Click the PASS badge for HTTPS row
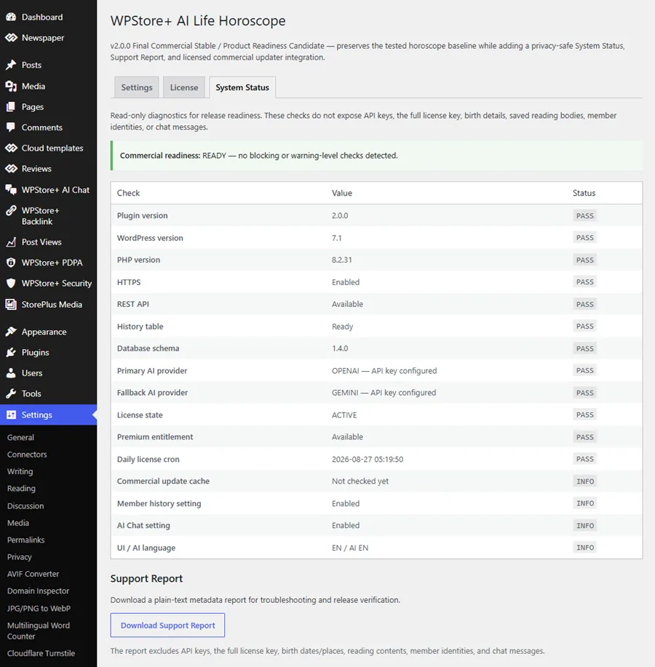 tap(585, 282)
